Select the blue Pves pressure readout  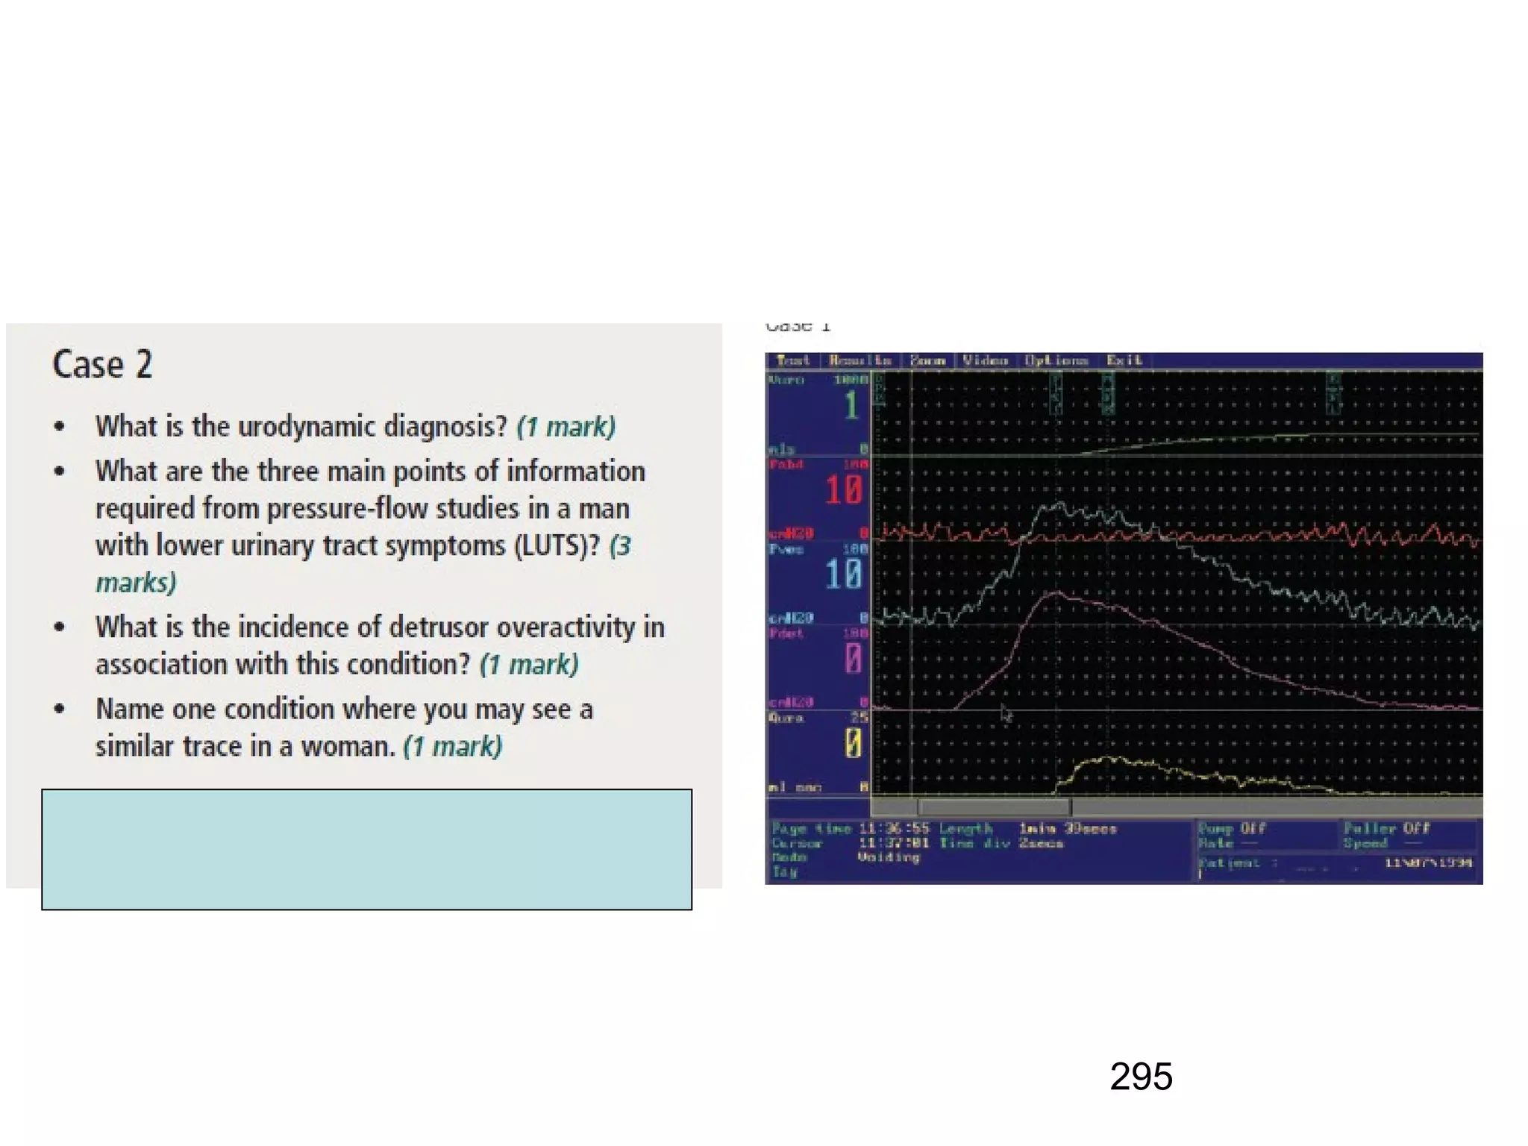click(x=844, y=574)
